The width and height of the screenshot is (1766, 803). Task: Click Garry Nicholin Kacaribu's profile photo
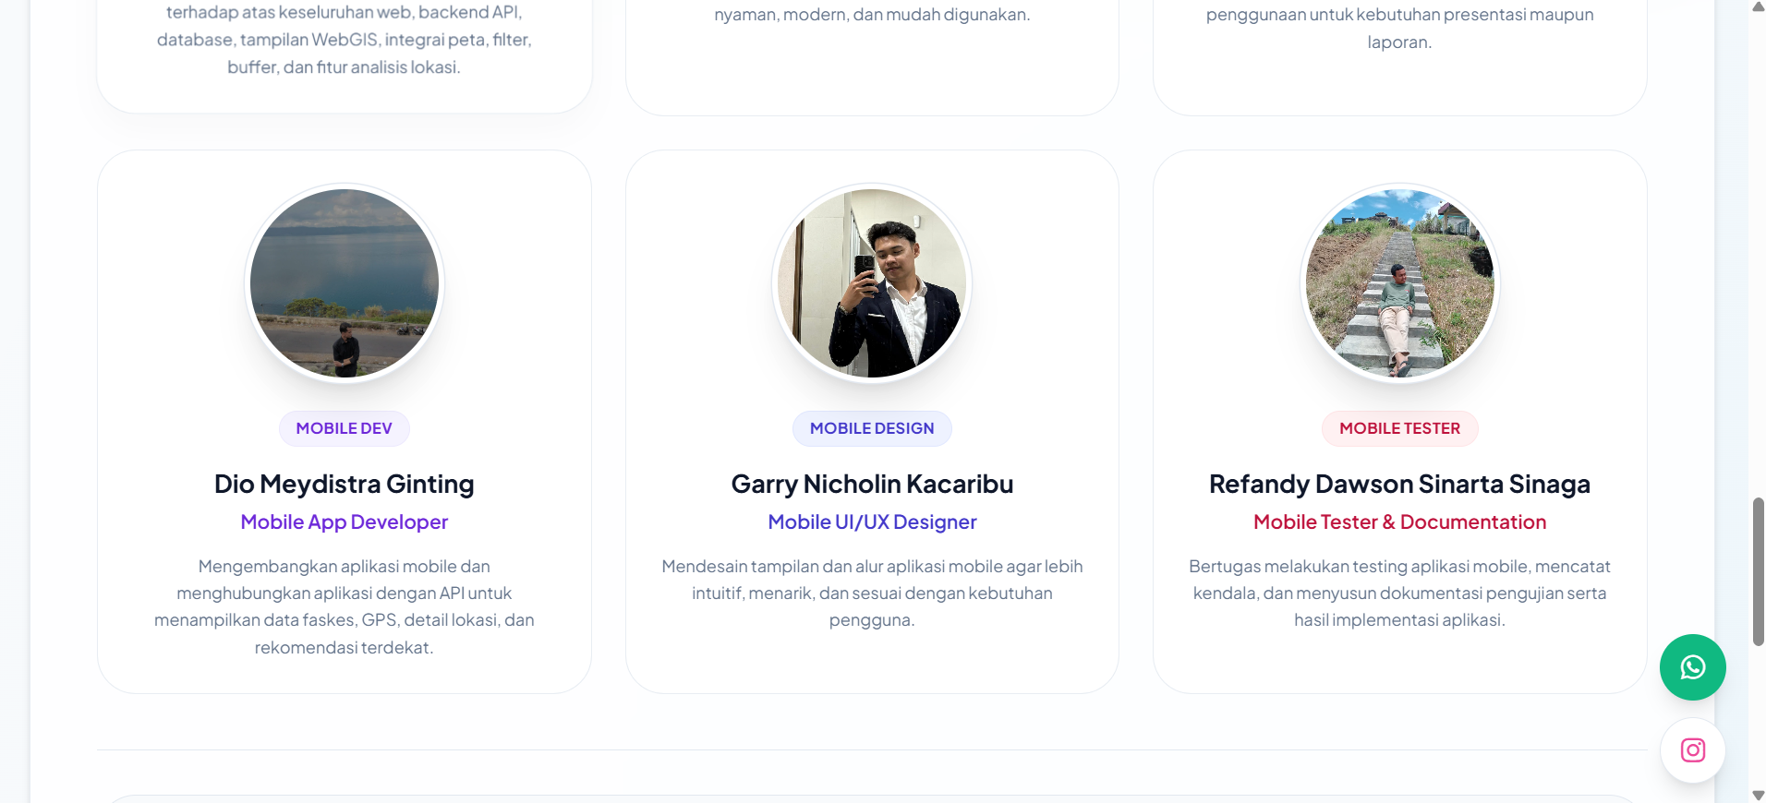[872, 283]
